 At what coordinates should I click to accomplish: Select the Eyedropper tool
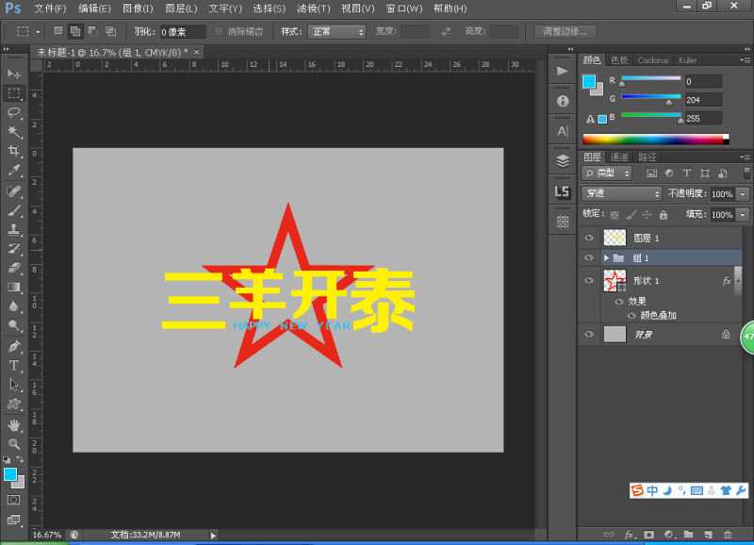(x=14, y=170)
